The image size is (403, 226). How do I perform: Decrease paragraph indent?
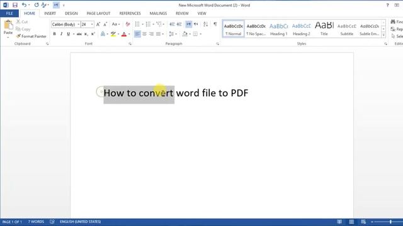tap(172, 24)
